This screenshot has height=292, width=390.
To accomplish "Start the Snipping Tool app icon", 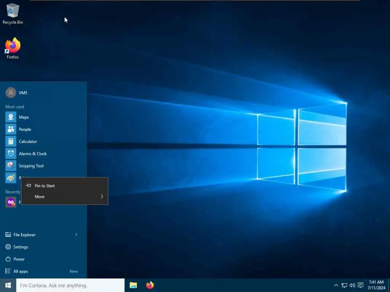I will pos(11,166).
